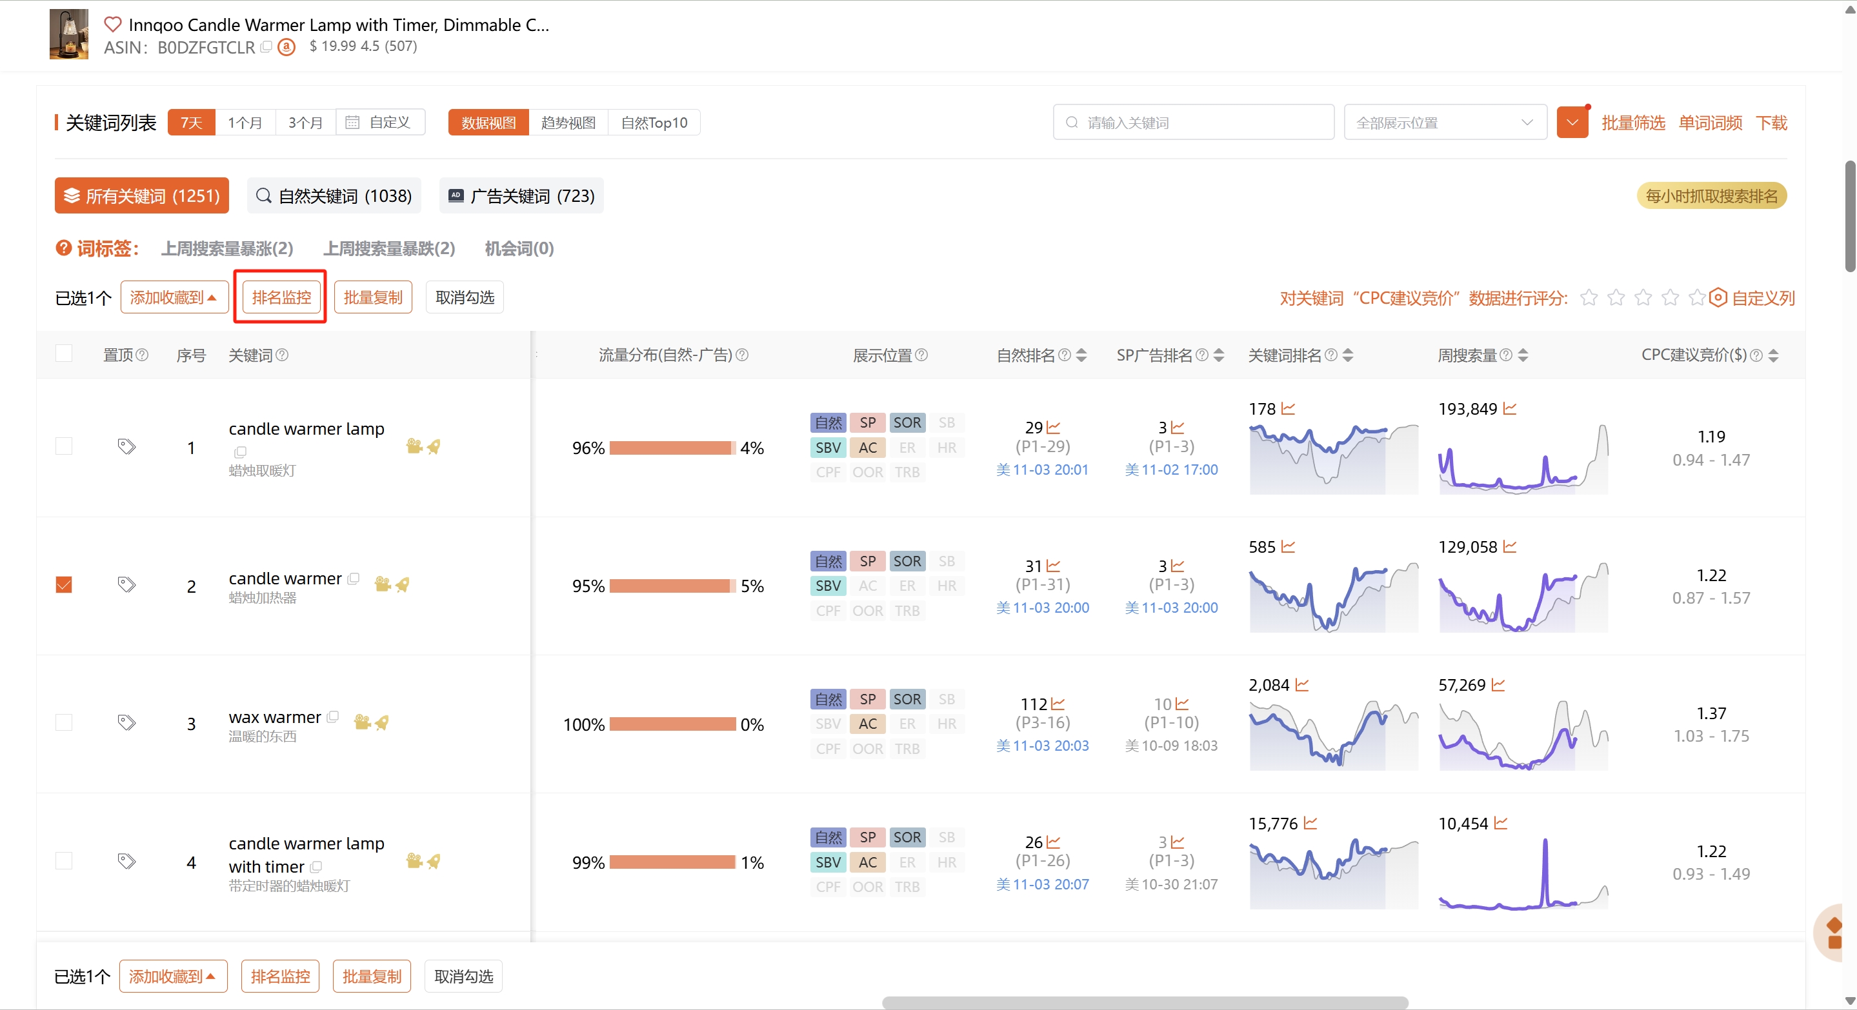The image size is (1857, 1010).
Task: Select the 广告关键词 (723) tab
Action: (521, 196)
